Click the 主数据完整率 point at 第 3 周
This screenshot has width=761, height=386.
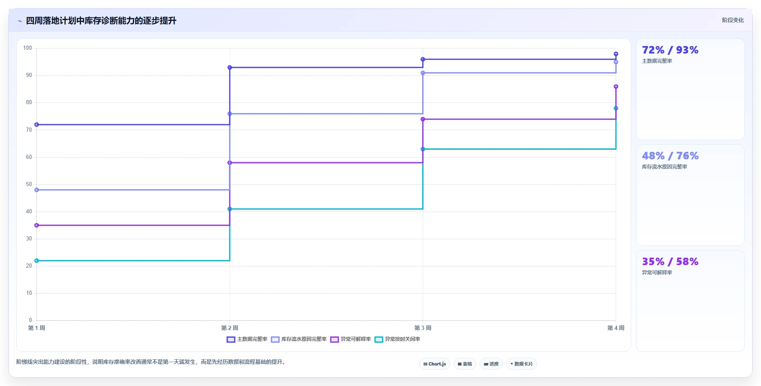(423, 59)
